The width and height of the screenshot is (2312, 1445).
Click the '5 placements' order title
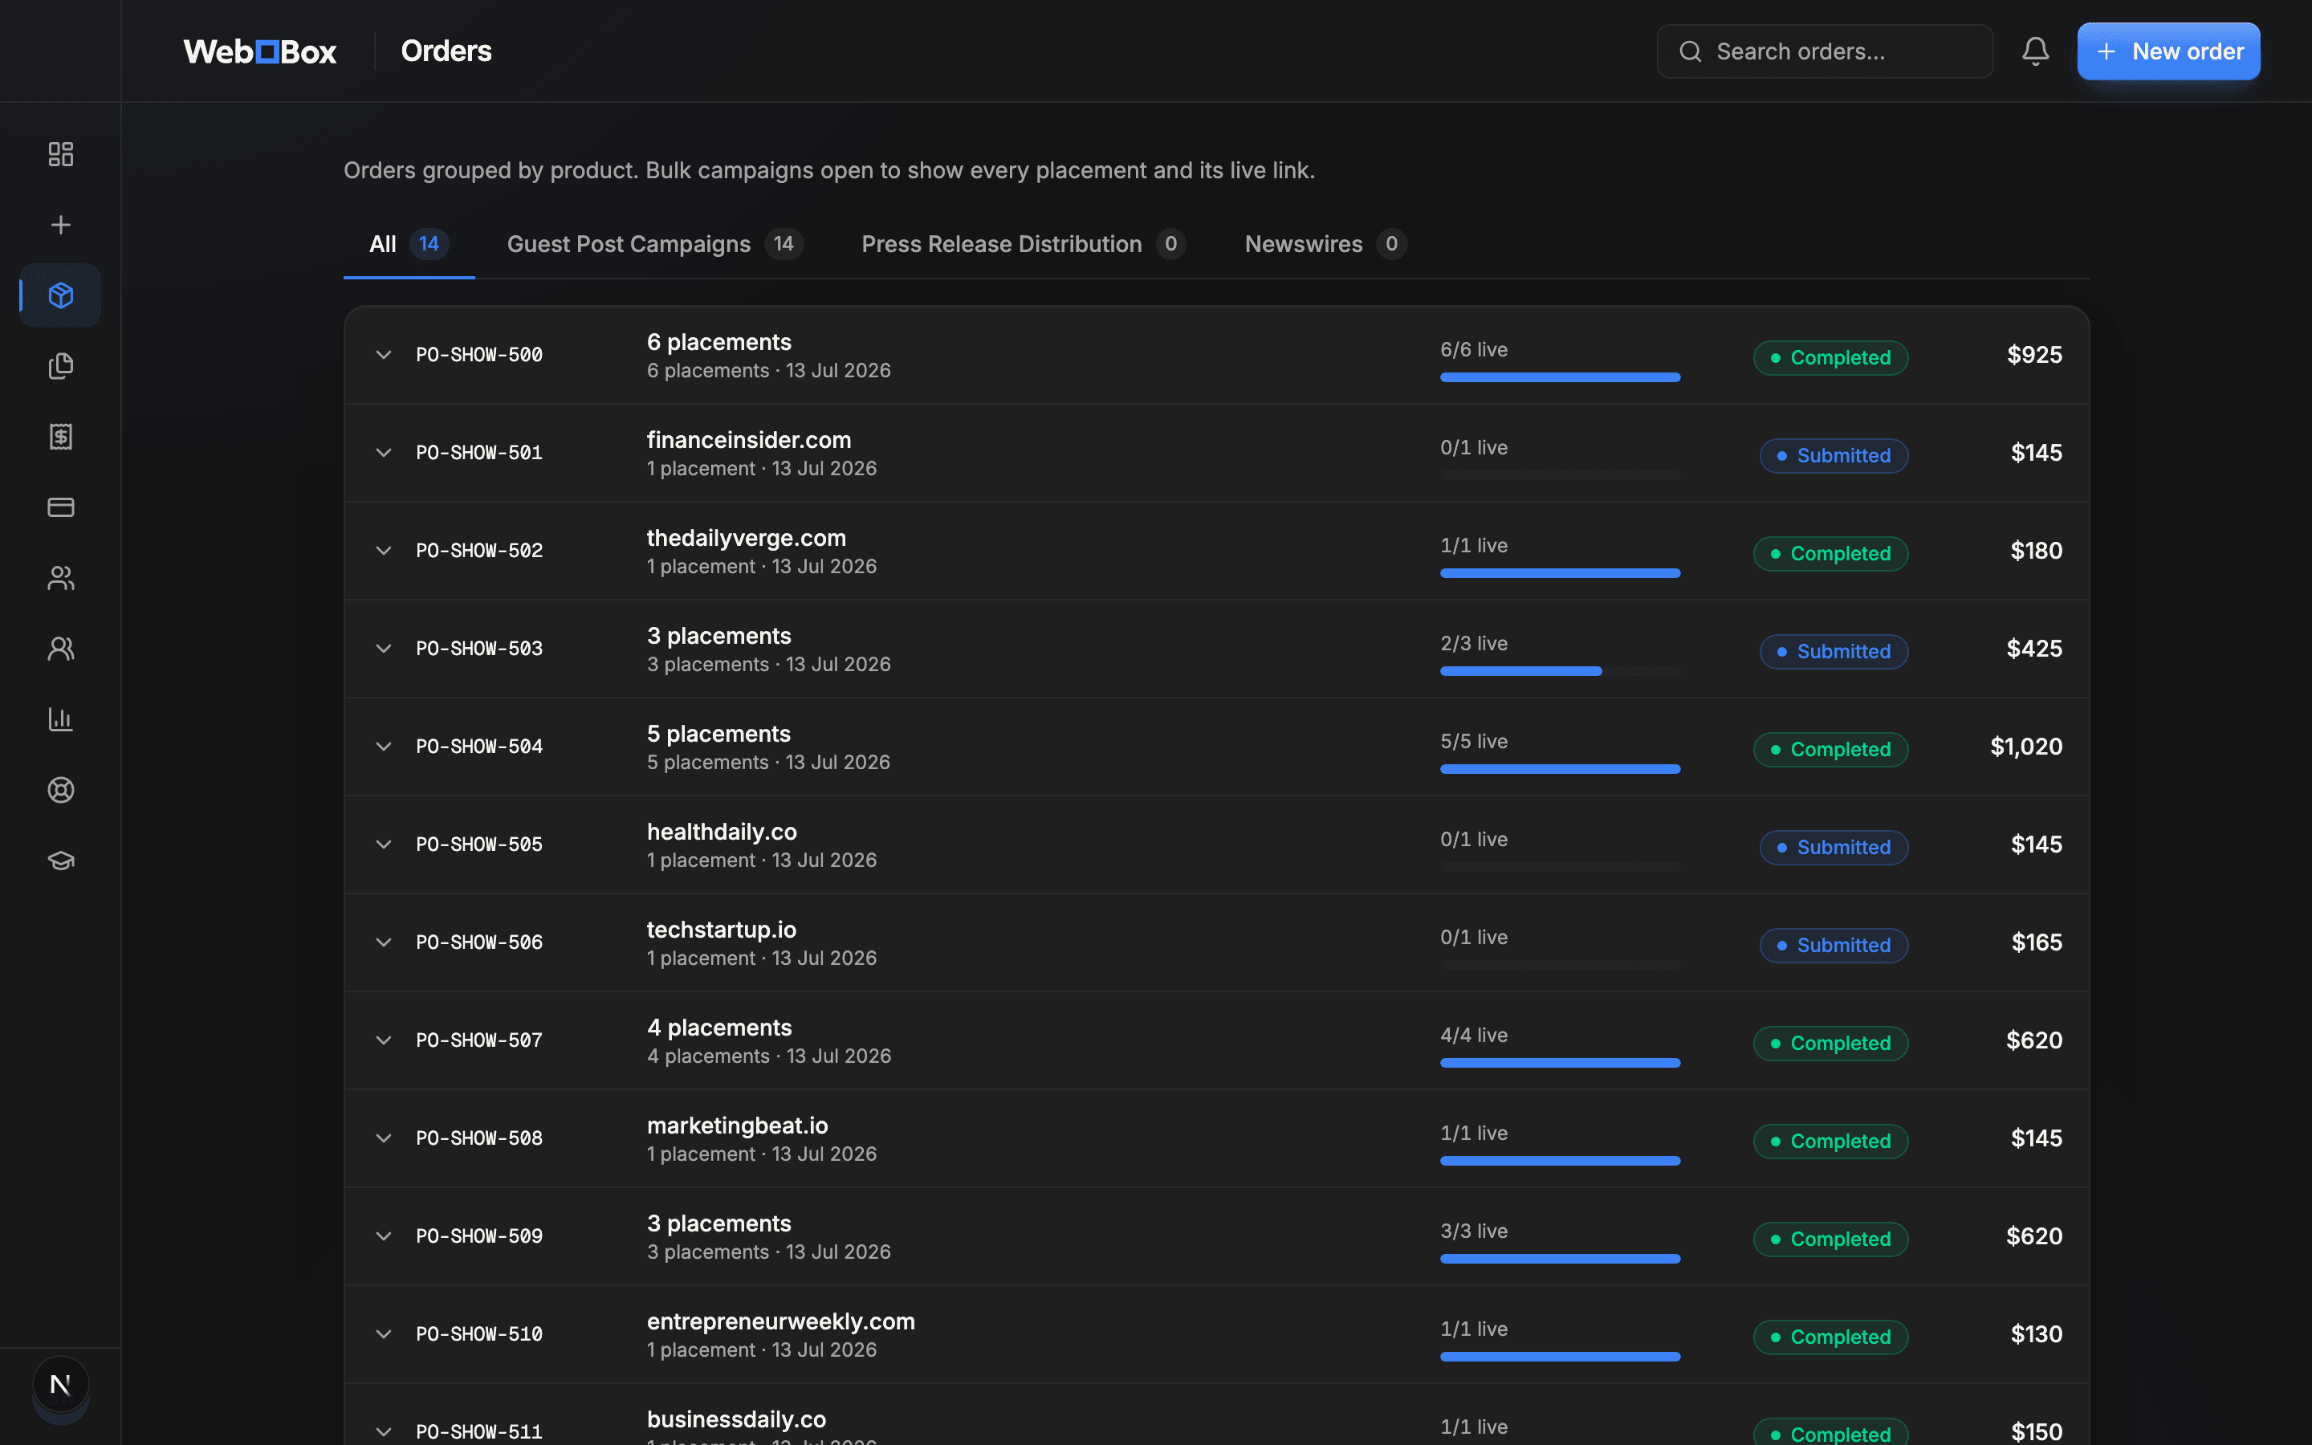718,734
